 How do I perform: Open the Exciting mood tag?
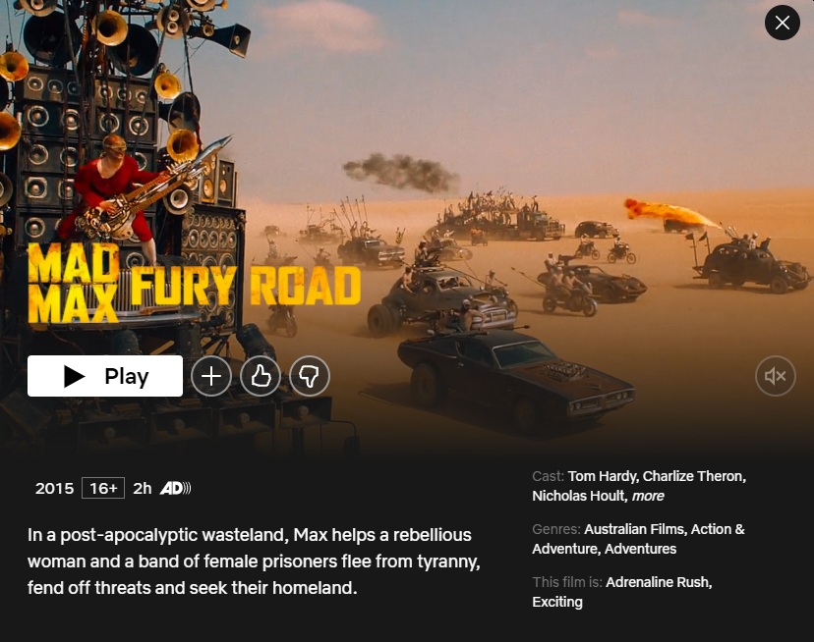tap(557, 602)
